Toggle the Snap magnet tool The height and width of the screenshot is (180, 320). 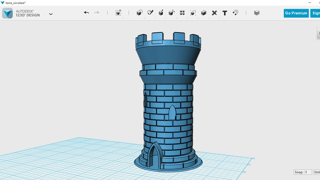(x=236, y=13)
